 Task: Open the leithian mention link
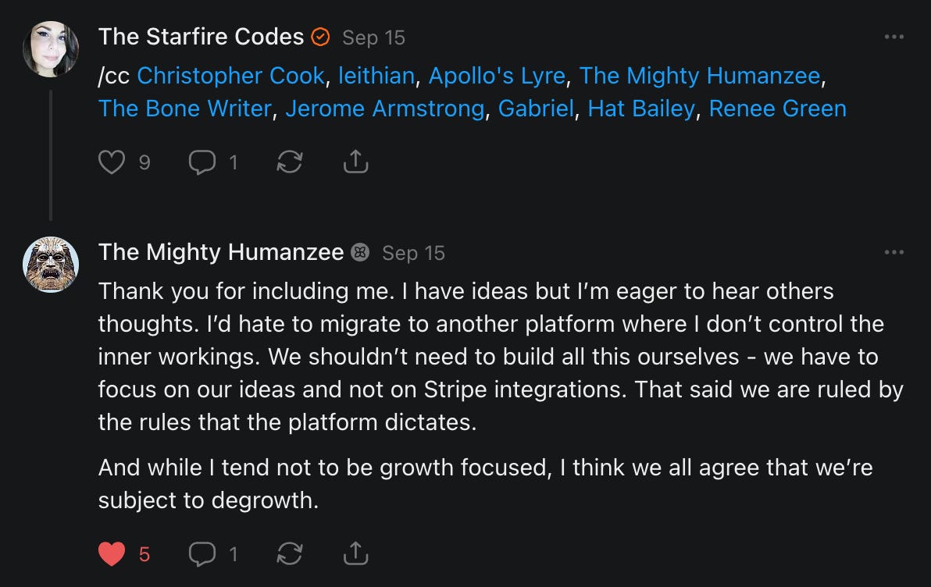tap(376, 76)
